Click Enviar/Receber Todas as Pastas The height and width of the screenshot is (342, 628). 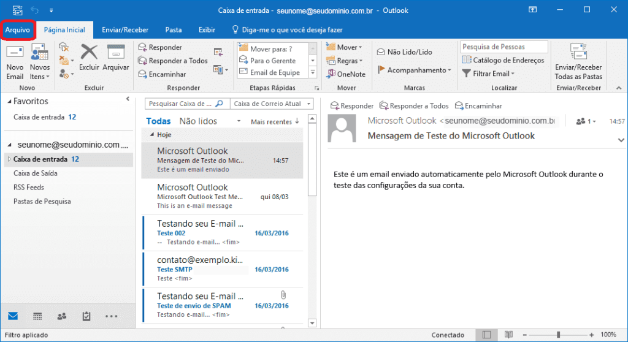pos(578,62)
